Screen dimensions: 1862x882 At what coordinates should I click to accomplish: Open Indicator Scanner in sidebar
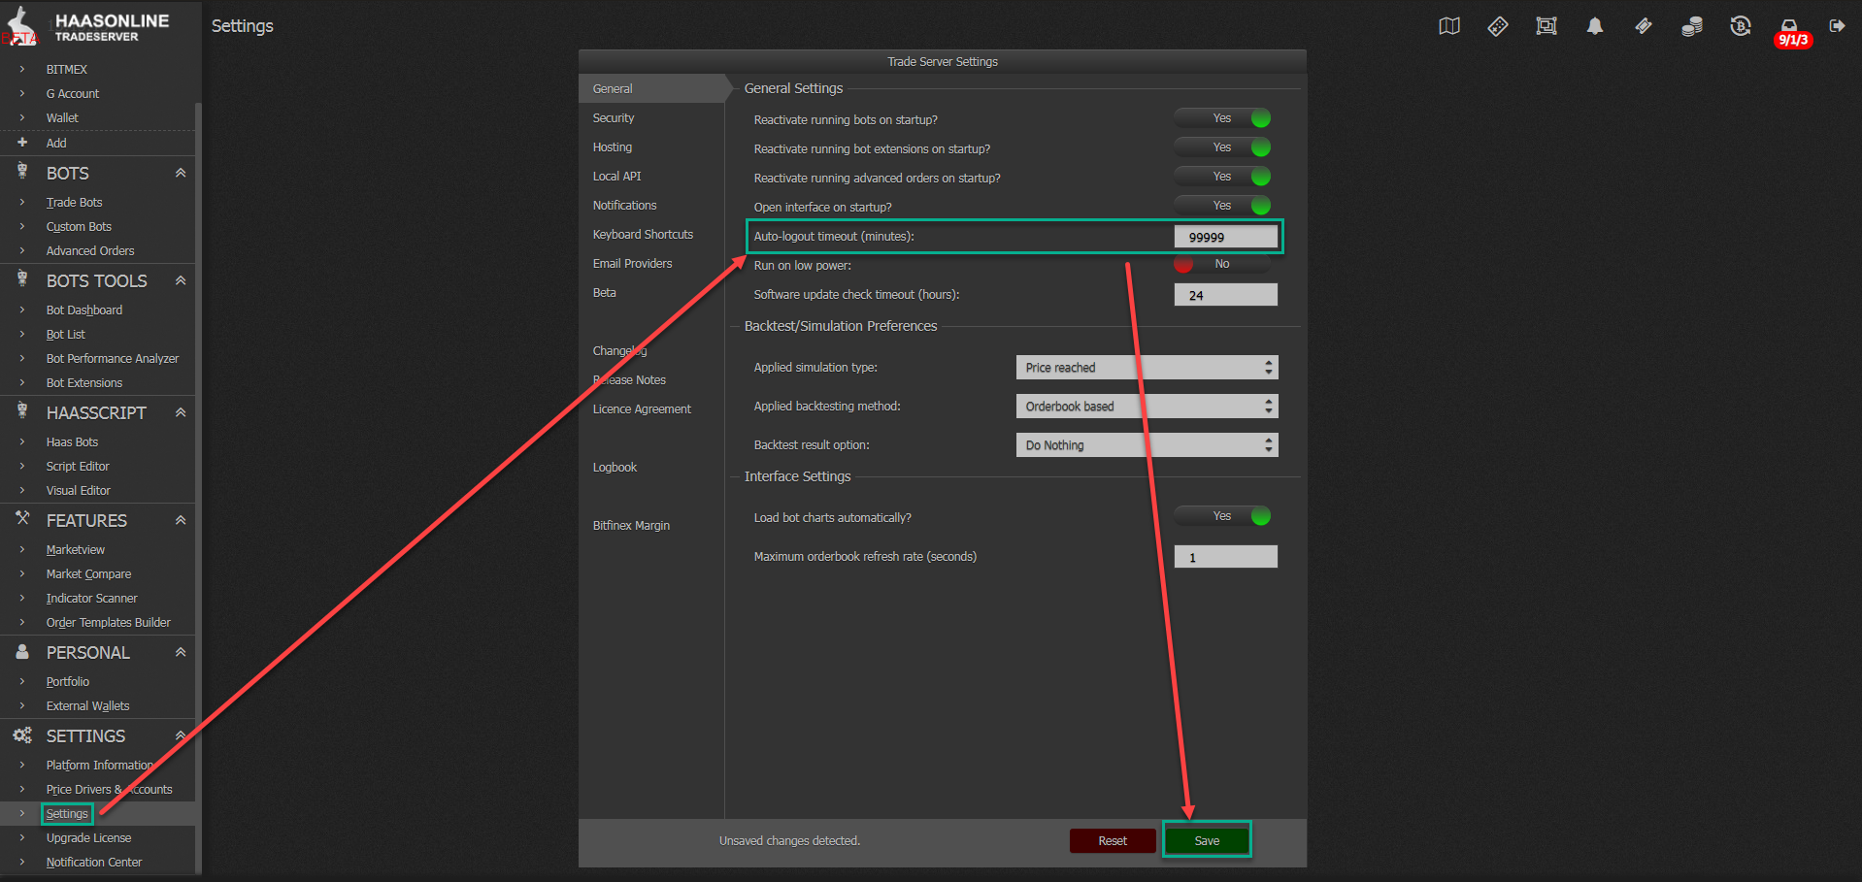(x=91, y=598)
